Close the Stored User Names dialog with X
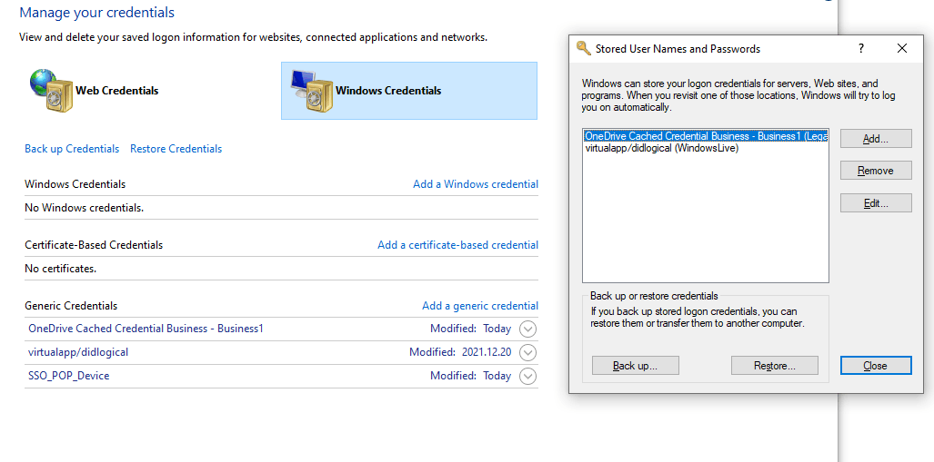 pyautogui.click(x=902, y=49)
